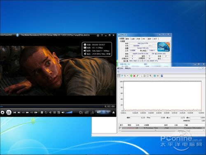
Task: Delete counter with red X icon
Action: coord(134,76)
